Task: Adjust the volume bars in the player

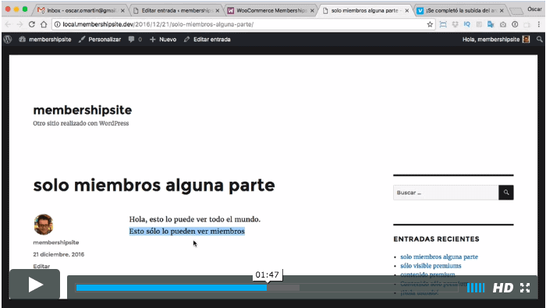Action: pyautogui.click(x=476, y=288)
